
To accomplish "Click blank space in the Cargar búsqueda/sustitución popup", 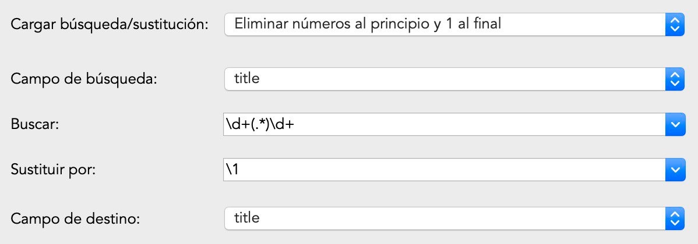I will coord(583,24).
